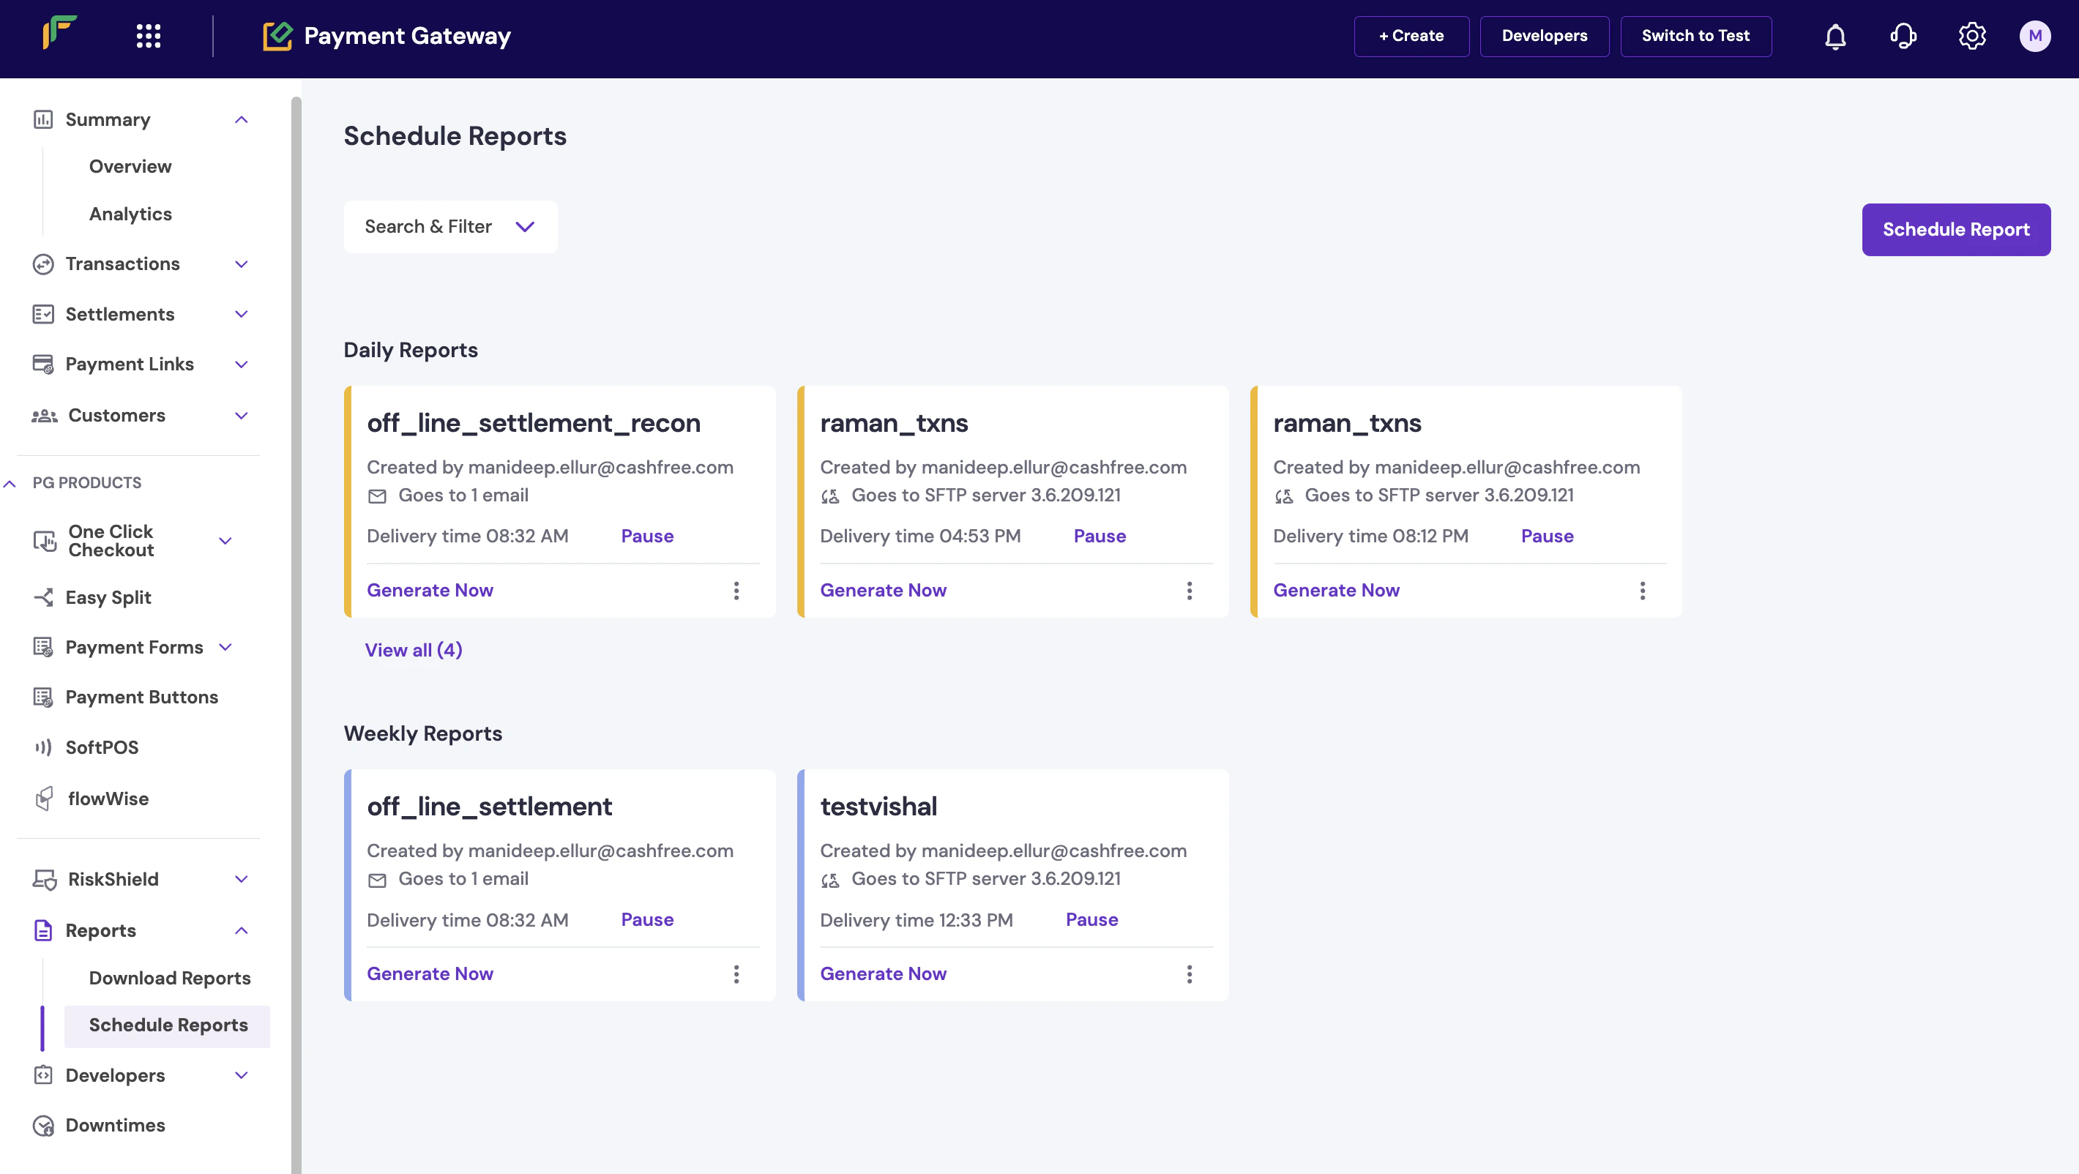Click View all (4) daily reports link
Screen dimensions: 2079x1174
[413, 649]
